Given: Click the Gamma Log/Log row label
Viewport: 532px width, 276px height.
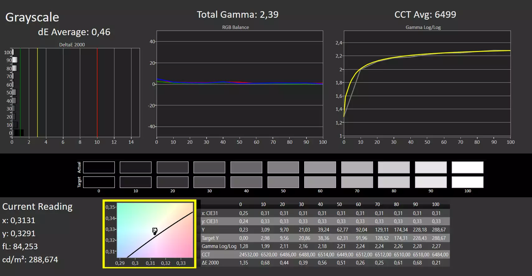Looking at the screenshot, I should tap(219, 246).
